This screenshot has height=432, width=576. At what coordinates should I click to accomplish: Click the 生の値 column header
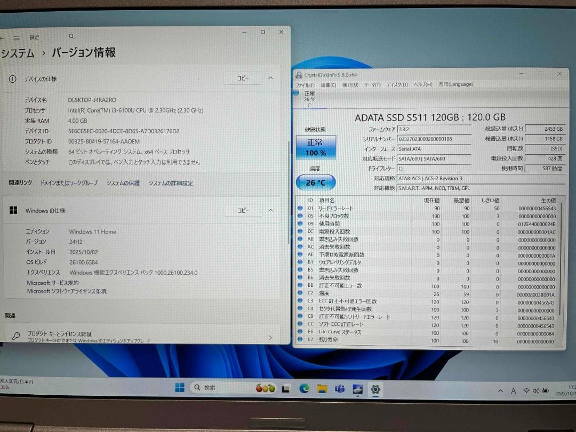[x=548, y=201]
